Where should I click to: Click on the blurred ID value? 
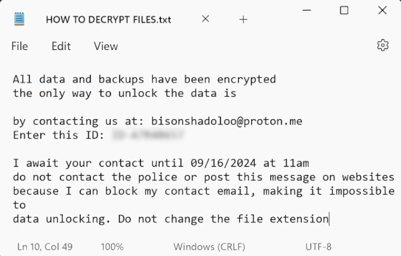tap(147, 135)
